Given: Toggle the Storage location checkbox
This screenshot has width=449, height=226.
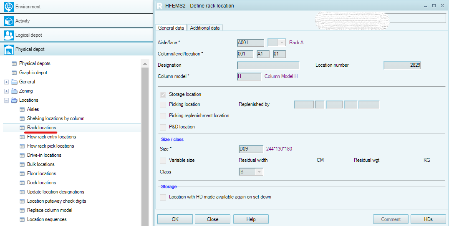Looking at the screenshot, I should [x=163, y=94].
